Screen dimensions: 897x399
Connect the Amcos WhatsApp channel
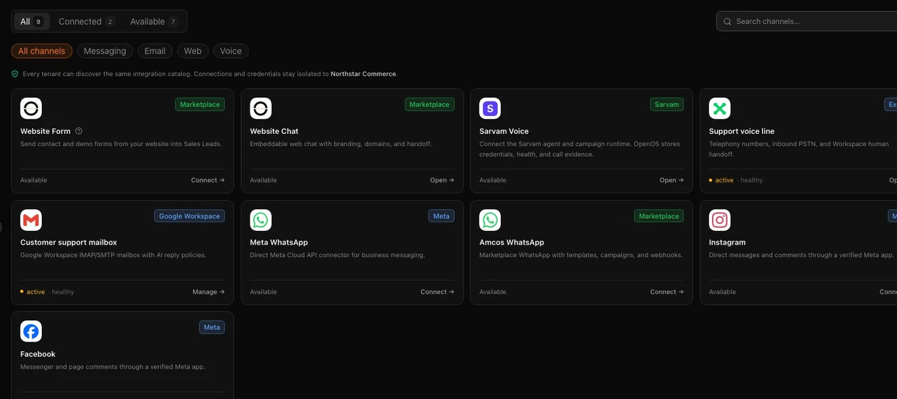(667, 291)
